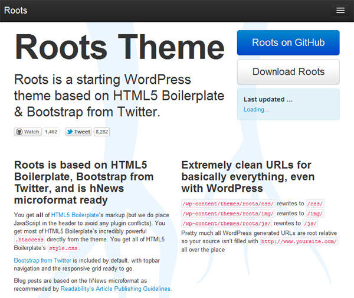The width and height of the screenshot is (354, 298).
Task: Click the 'Extremely clean URLs' heading
Action: point(248,176)
